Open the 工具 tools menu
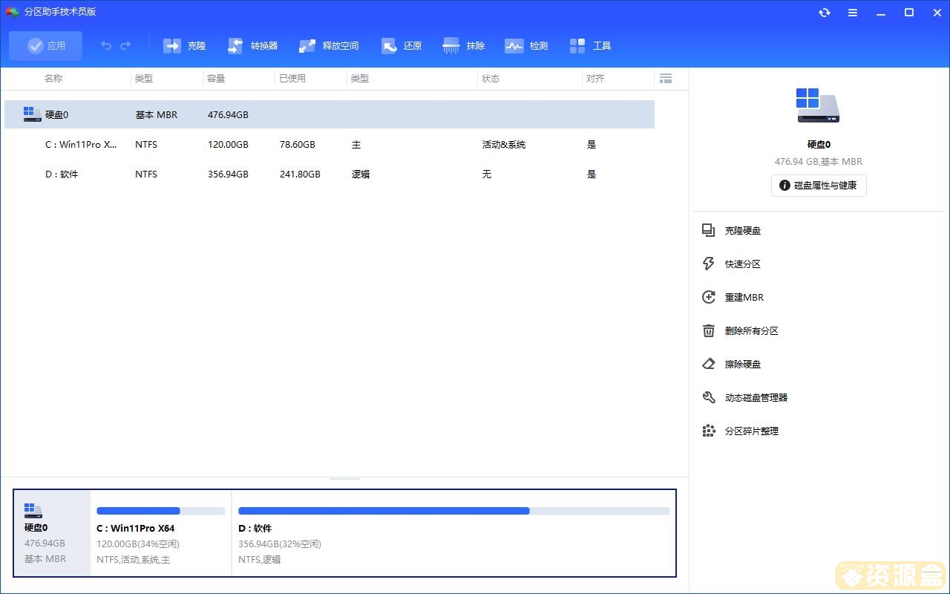Screen dimensions: 950x594 [x=591, y=46]
